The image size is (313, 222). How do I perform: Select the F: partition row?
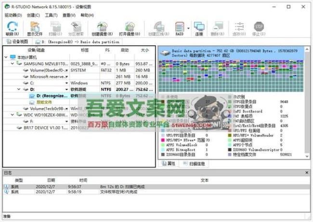79,121
